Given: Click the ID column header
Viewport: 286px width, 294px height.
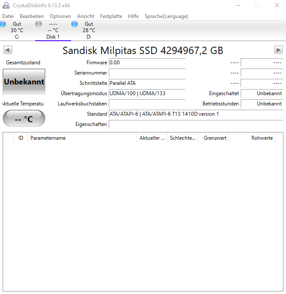Looking at the screenshot, I should point(21,138).
